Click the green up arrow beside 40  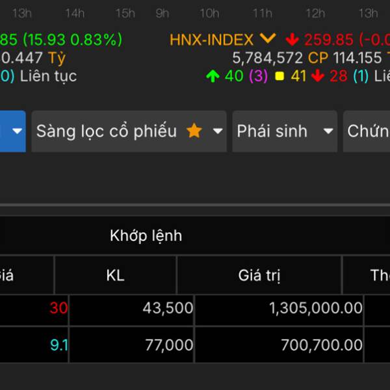[212, 76]
